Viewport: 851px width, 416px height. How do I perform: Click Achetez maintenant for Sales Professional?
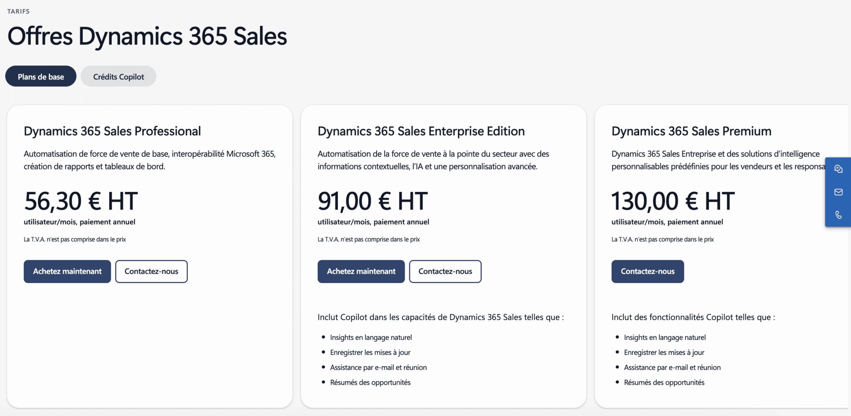click(x=67, y=271)
